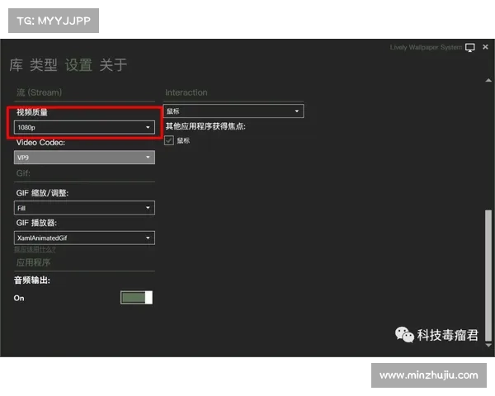The width and height of the screenshot is (495, 396).
Task: Open the 视频质量 1080p dropdown
Action: (84, 128)
